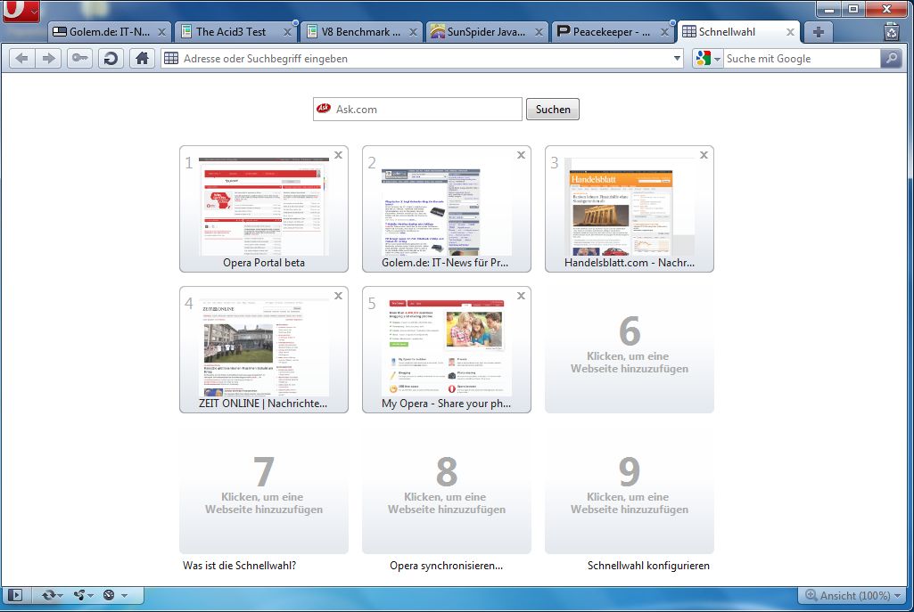Click the reload page icon
This screenshot has height=612, width=914.
(111, 59)
